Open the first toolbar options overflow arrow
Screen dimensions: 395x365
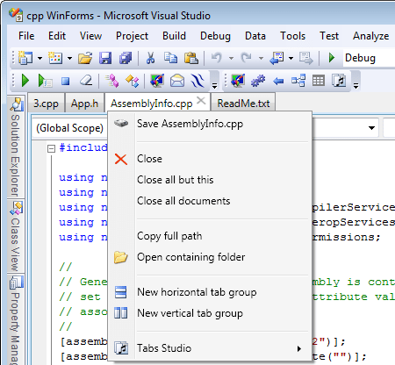point(215,85)
